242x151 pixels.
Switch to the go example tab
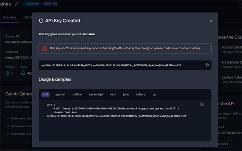coord(155,94)
